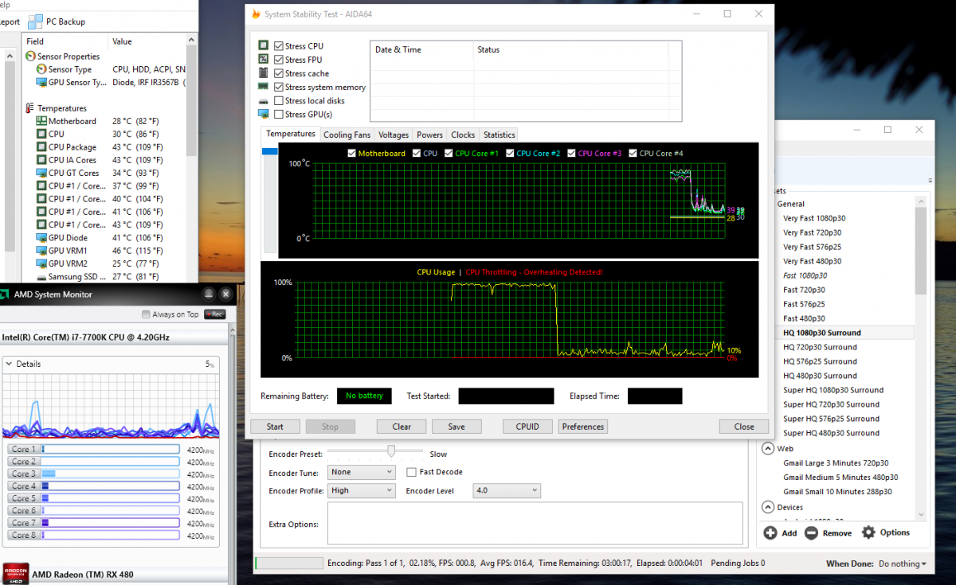This screenshot has width=956, height=585.
Task: Open the When Done dropdown
Action: pyautogui.click(x=902, y=564)
